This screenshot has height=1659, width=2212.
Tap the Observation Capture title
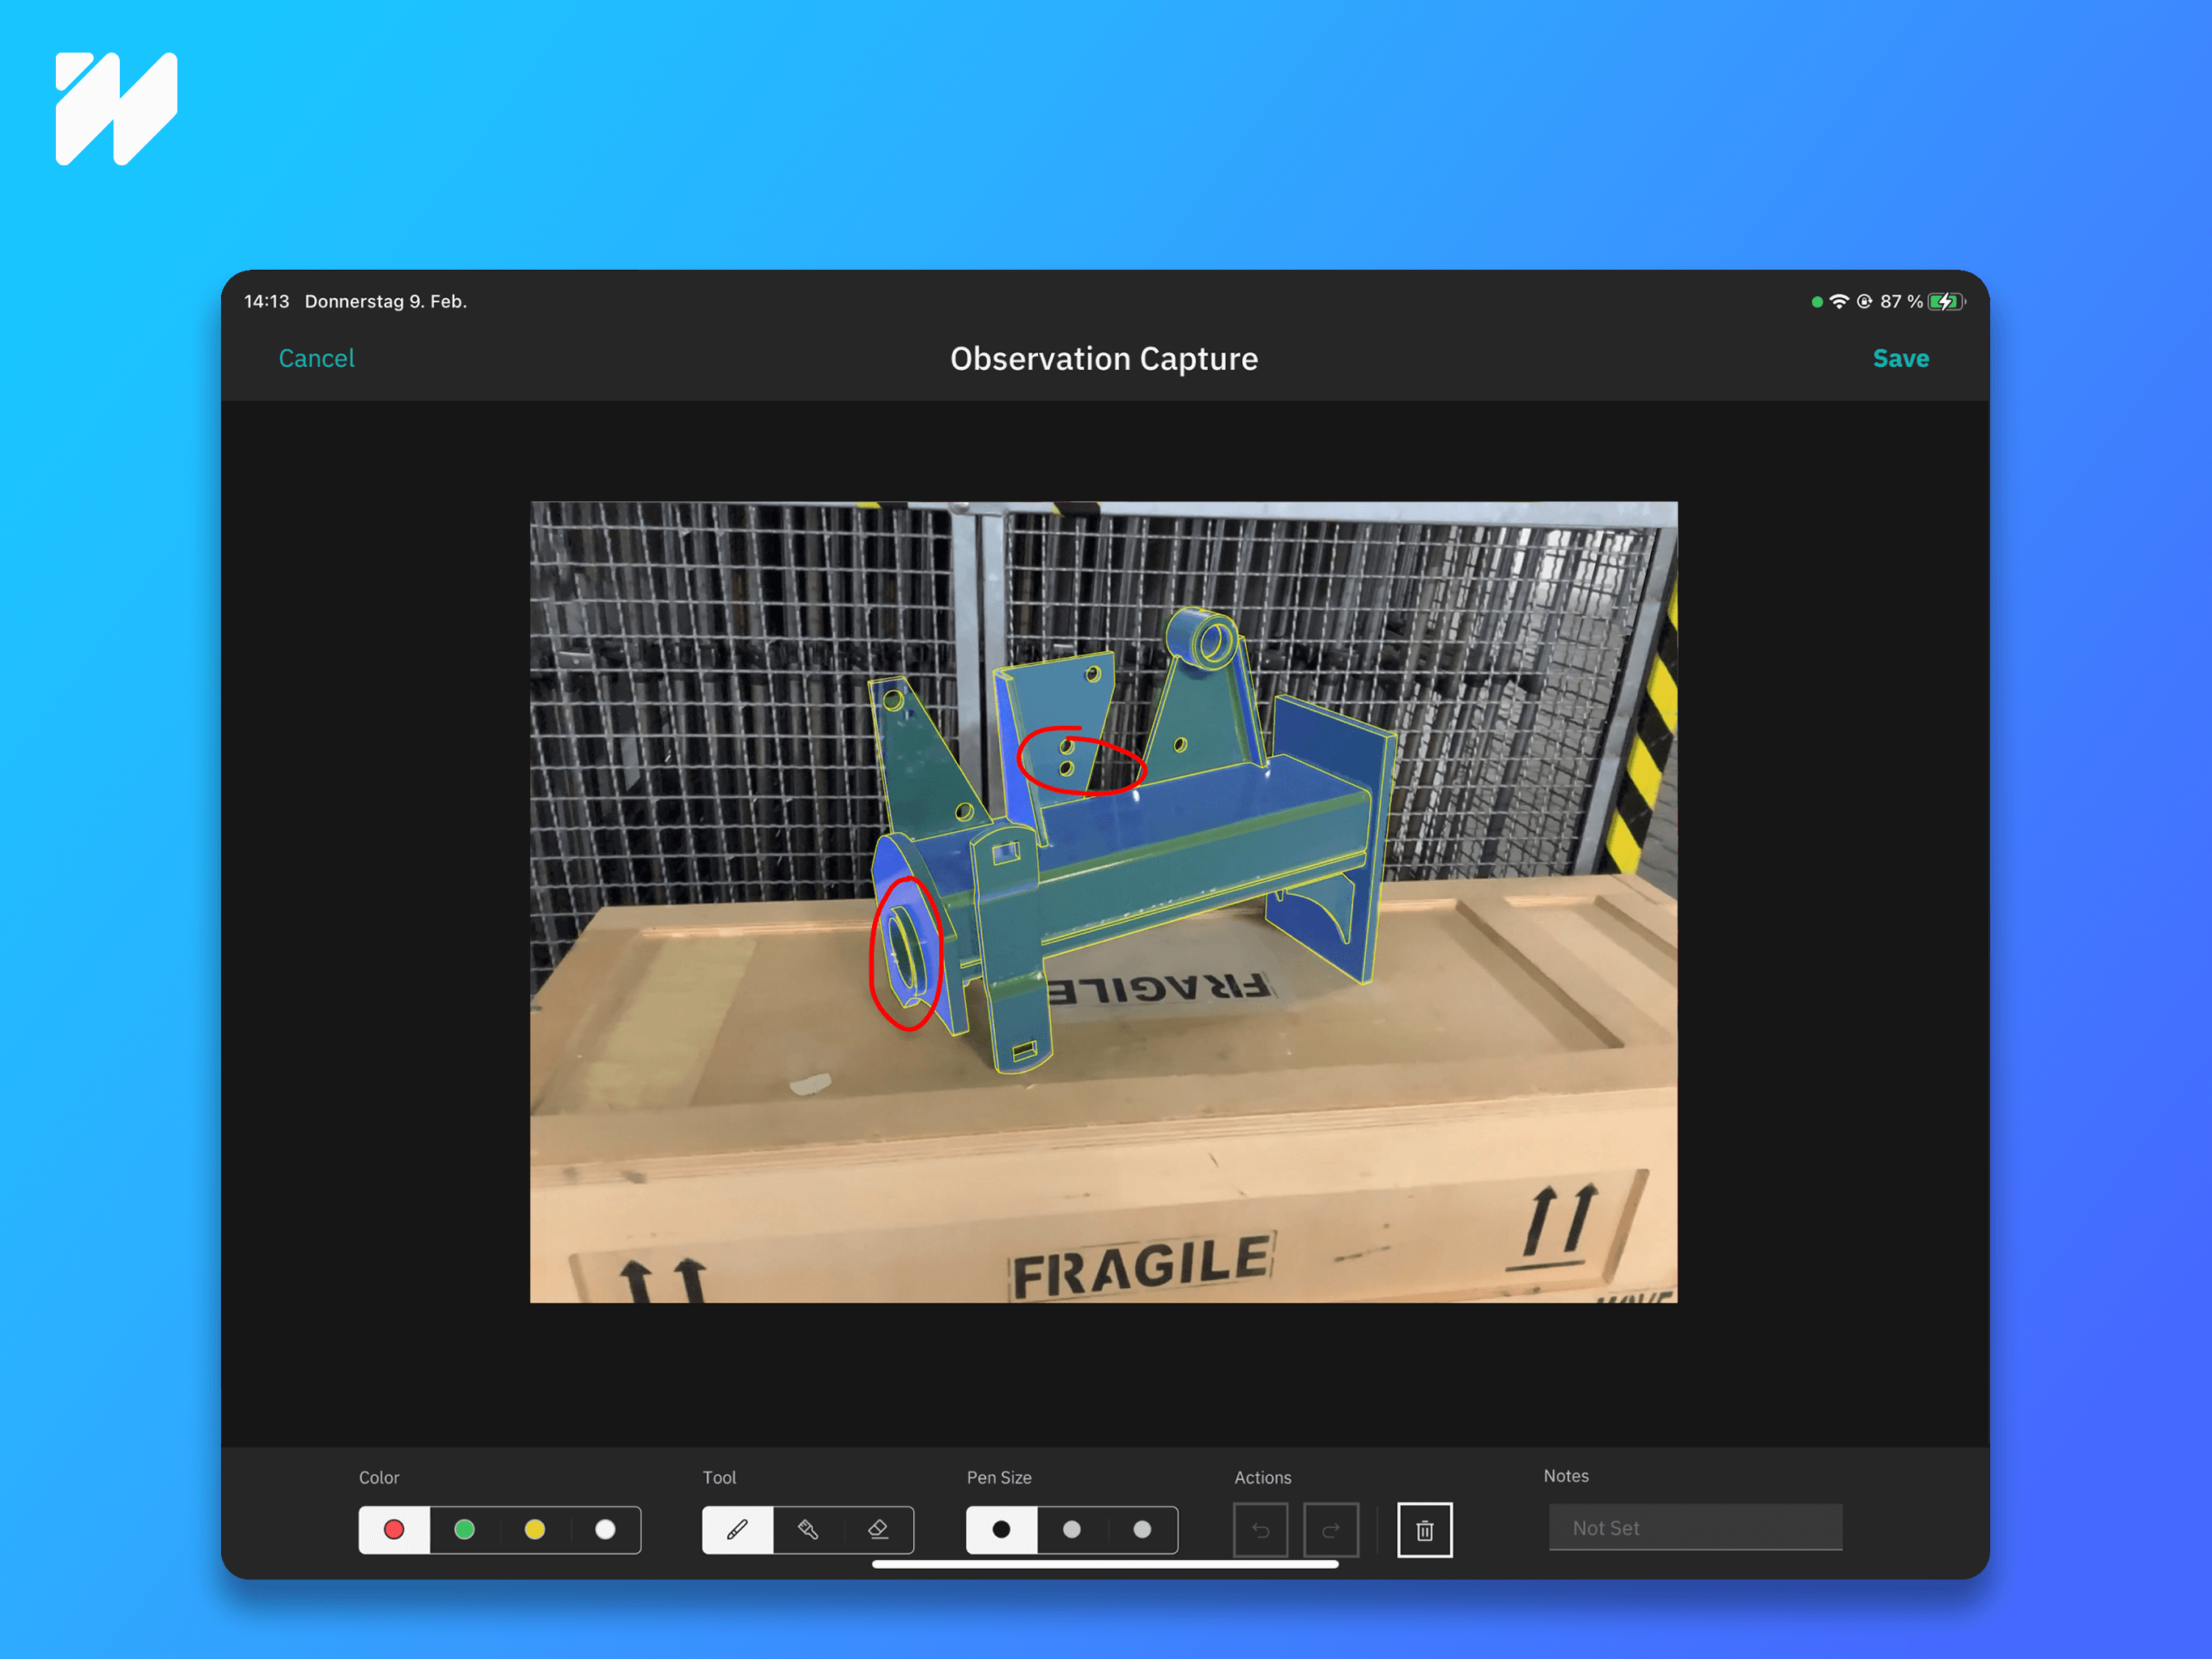point(1104,358)
